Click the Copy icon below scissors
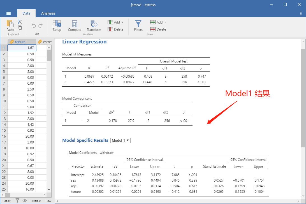Image resolution: width=306 pixels, height=204 pixels. pyautogui.click(x=20, y=27)
